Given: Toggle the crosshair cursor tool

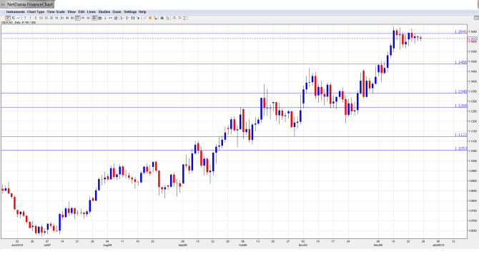Looking at the screenshot, I should (94, 19).
